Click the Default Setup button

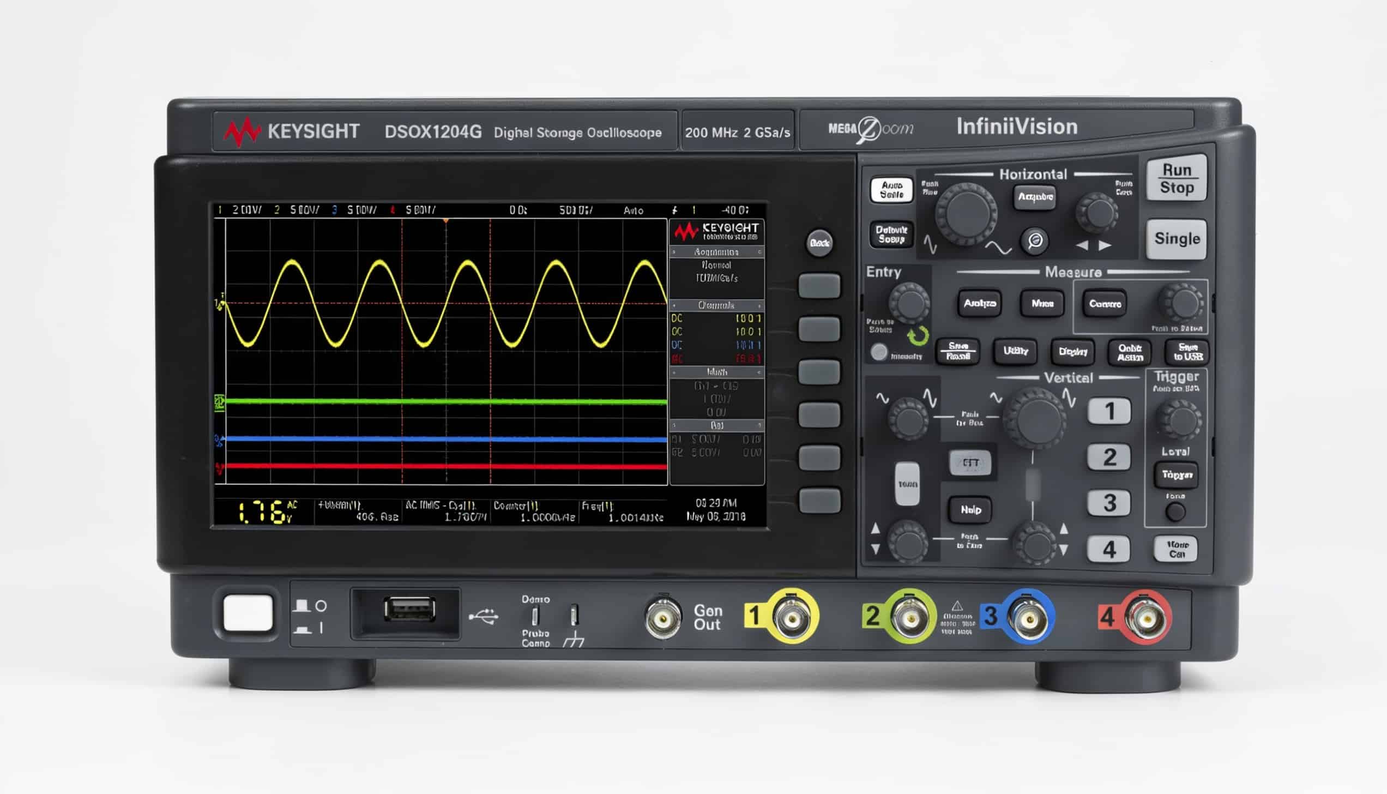pyautogui.click(x=891, y=234)
